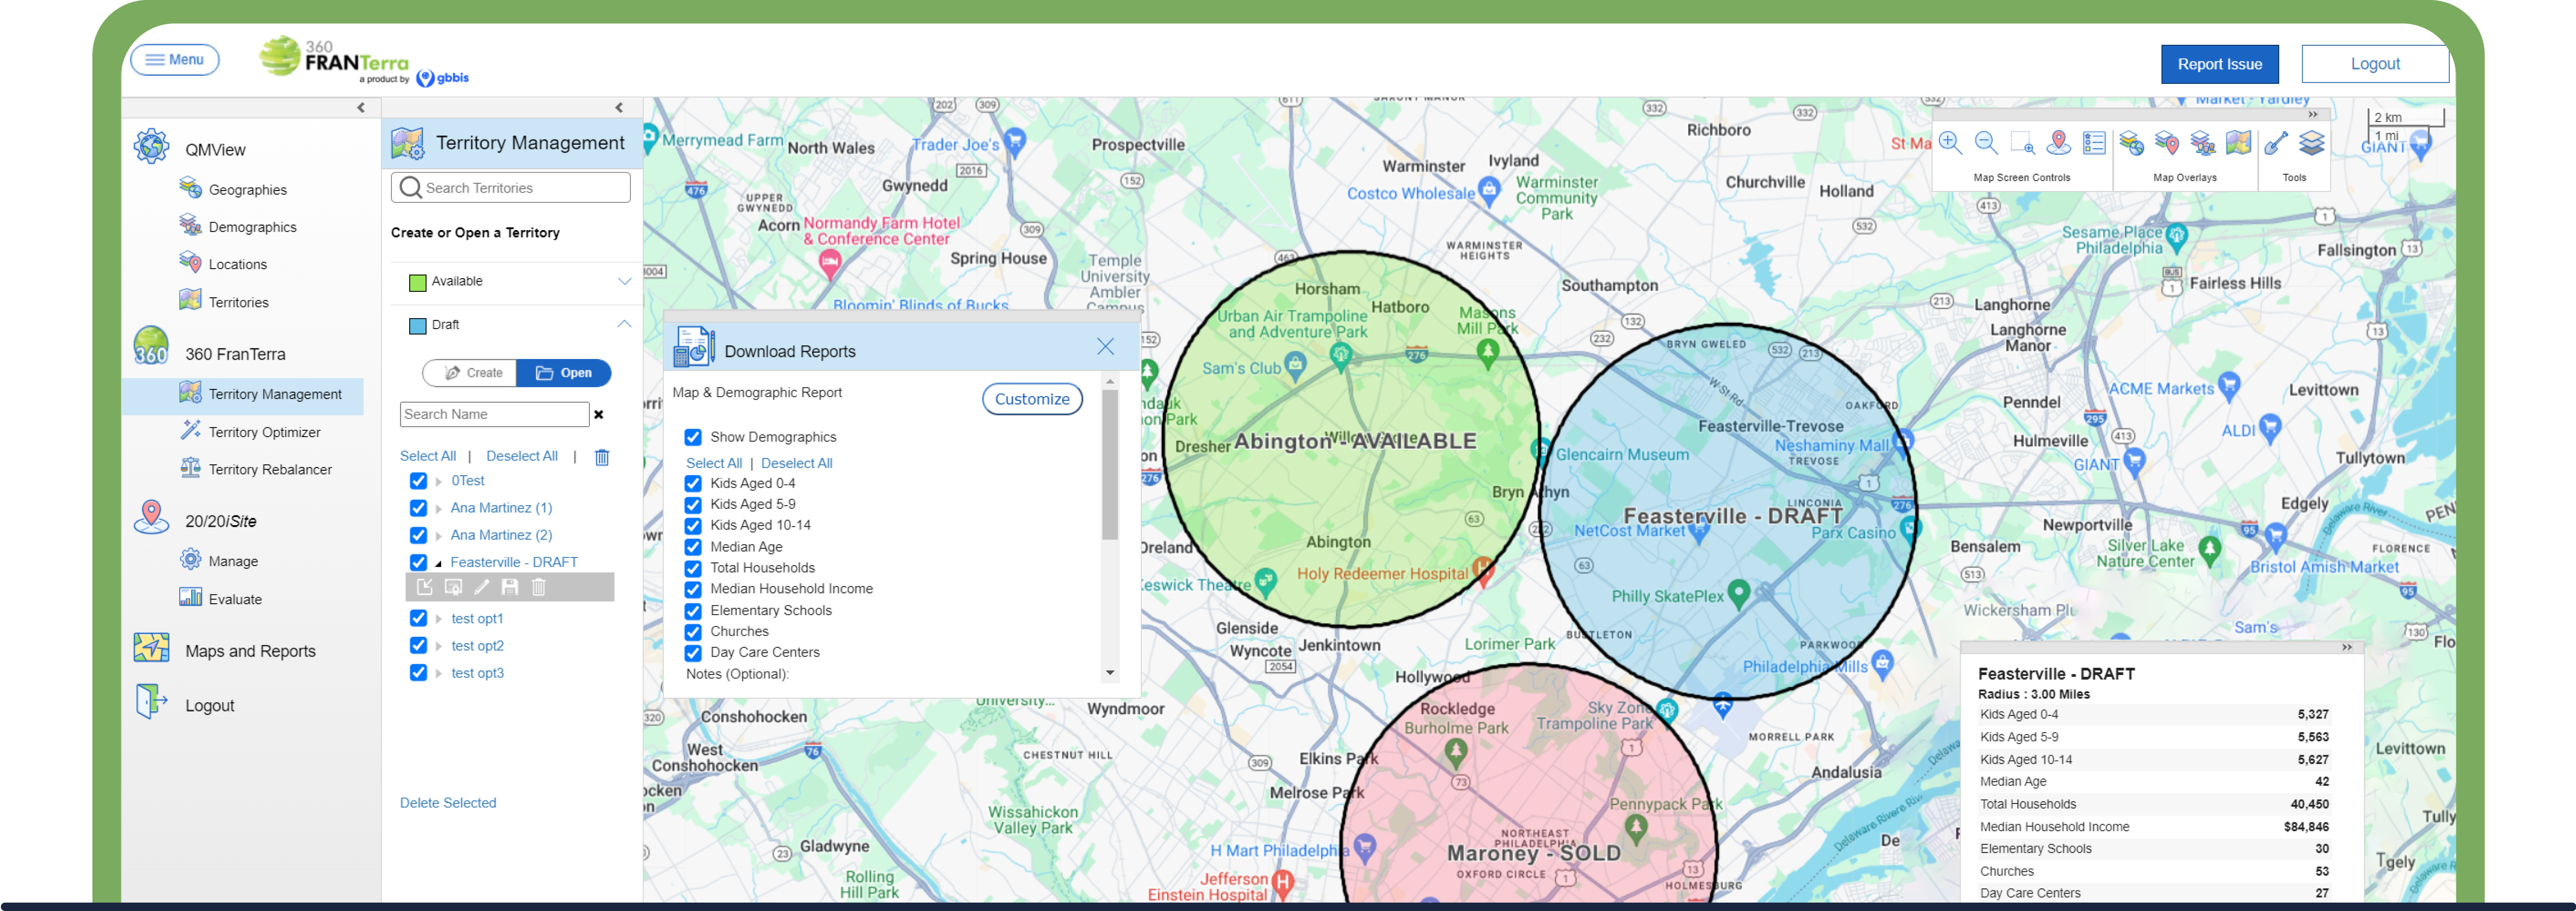This screenshot has width=2576, height=911.
Task: Click the Customize button
Action: click(x=1032, y=399)
